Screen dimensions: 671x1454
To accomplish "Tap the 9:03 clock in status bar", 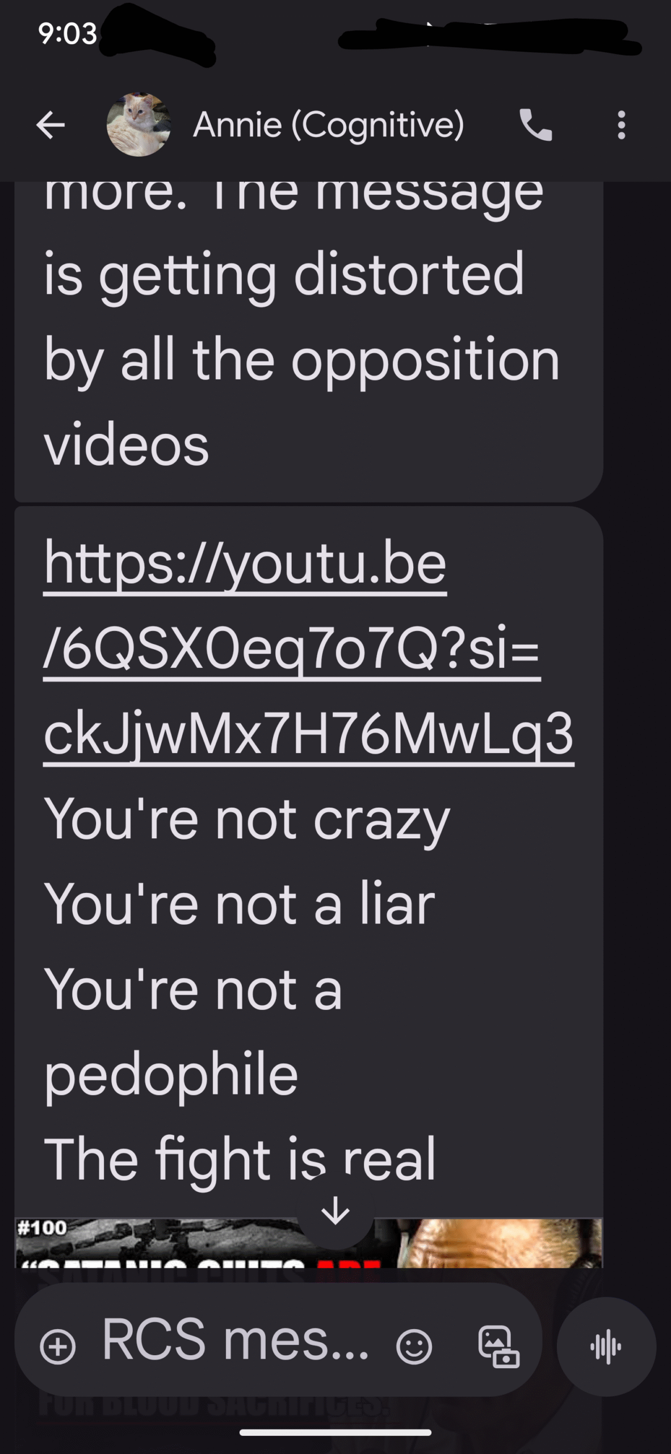I will pyautogui.click(x=68, y=34).
